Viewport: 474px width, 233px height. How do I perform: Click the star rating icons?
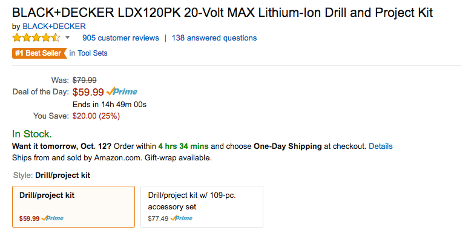point(36,38)
